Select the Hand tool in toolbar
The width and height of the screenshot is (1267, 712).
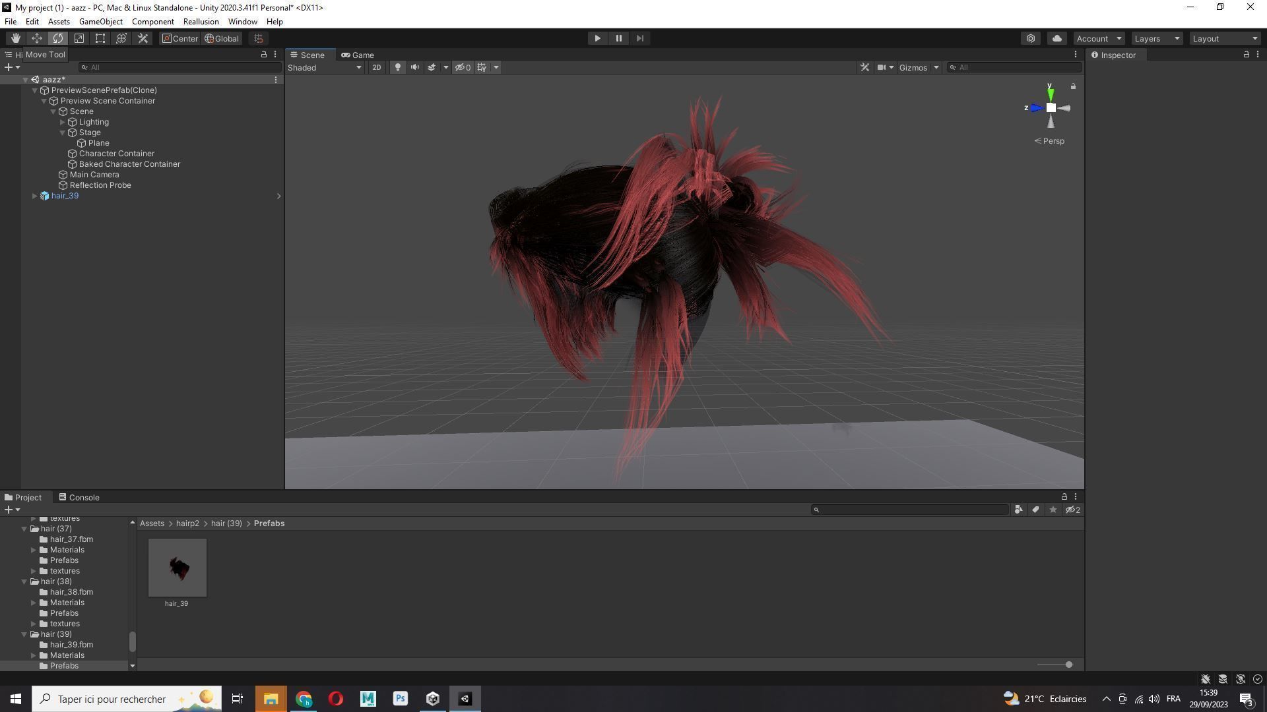16,38
